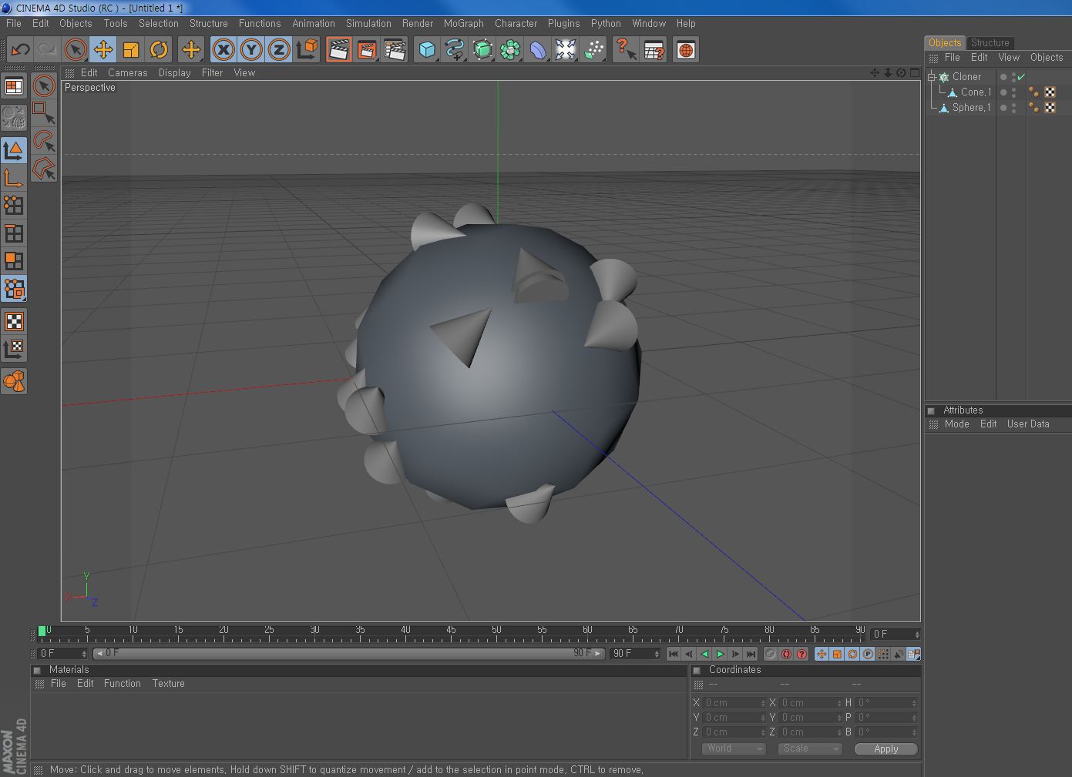Click the viewport maximize toggle icon

pyautogui.click(x=915, y=72)
